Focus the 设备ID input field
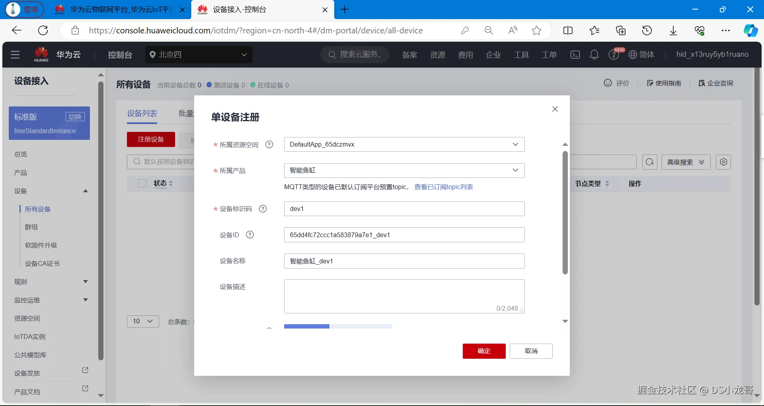Image resolution: width=764 pixels, height=406 pixels. click(404, 235)
